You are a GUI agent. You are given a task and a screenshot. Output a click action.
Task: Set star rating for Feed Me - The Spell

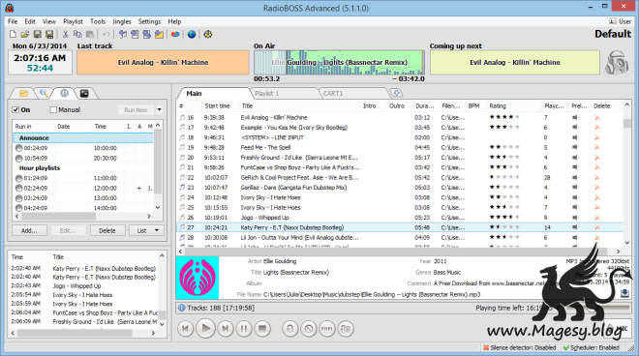click(504, 147)
